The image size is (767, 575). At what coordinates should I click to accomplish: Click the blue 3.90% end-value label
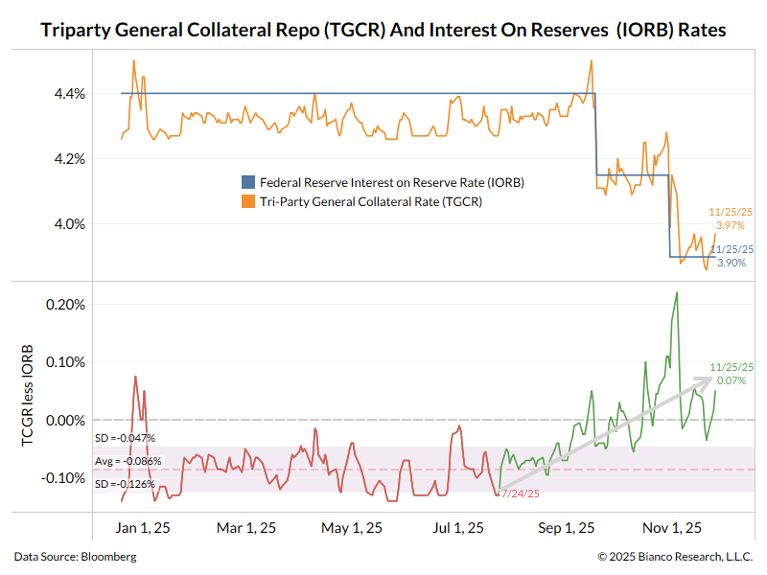point(731,263)
